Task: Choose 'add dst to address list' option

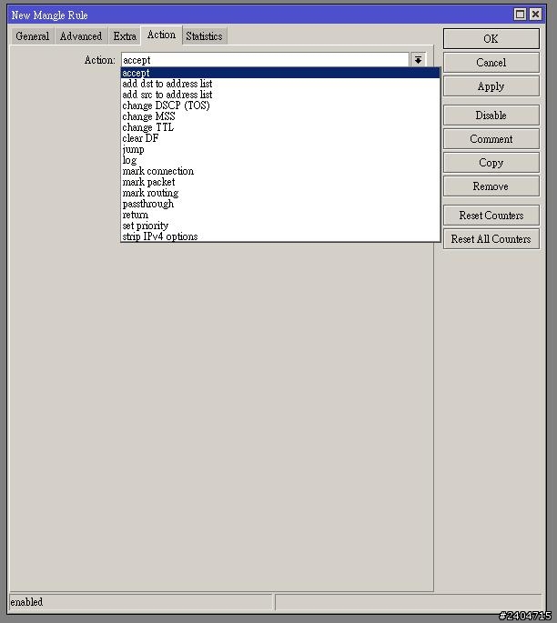Action: coord(280,84)
